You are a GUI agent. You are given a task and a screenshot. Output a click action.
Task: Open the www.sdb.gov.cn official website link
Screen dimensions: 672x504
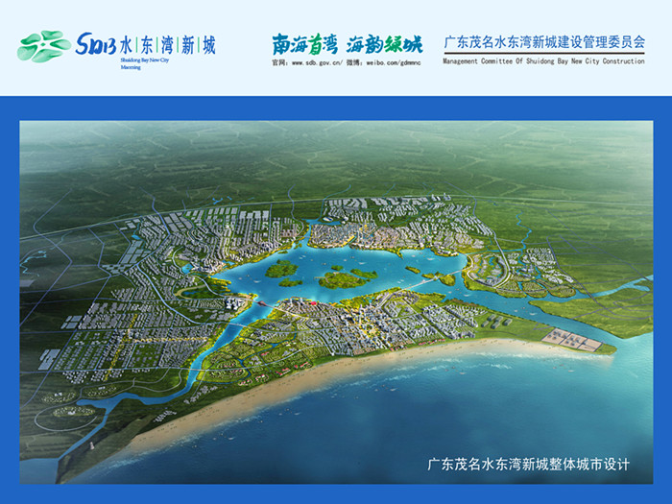[315, 61]
